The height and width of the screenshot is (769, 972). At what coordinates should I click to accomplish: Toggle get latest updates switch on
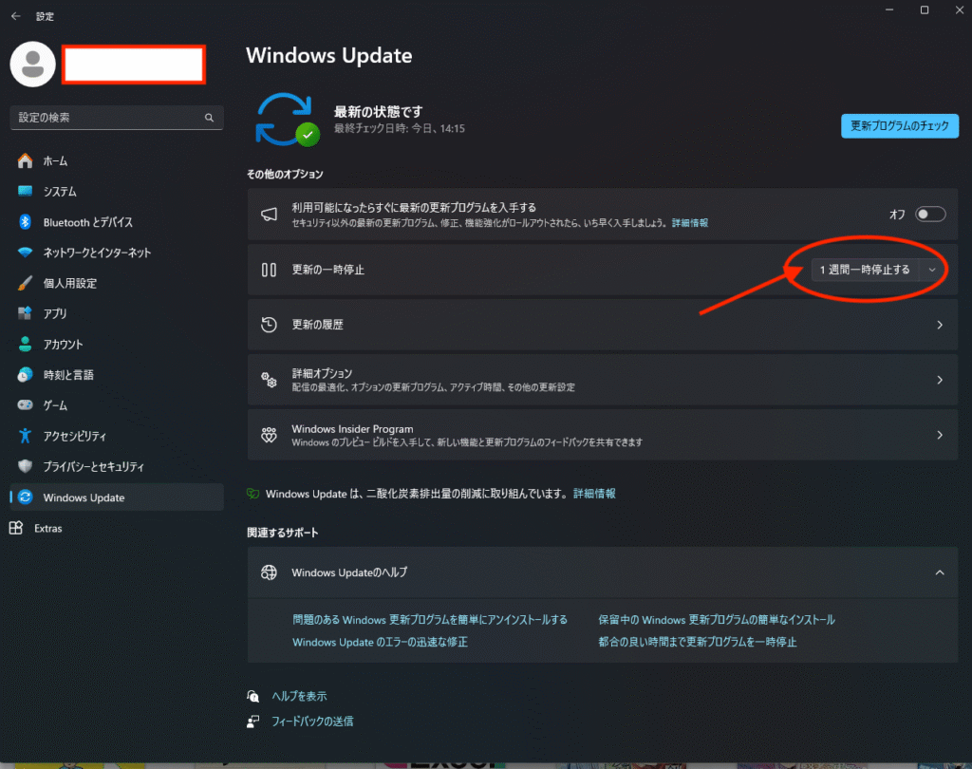point(930,215)
